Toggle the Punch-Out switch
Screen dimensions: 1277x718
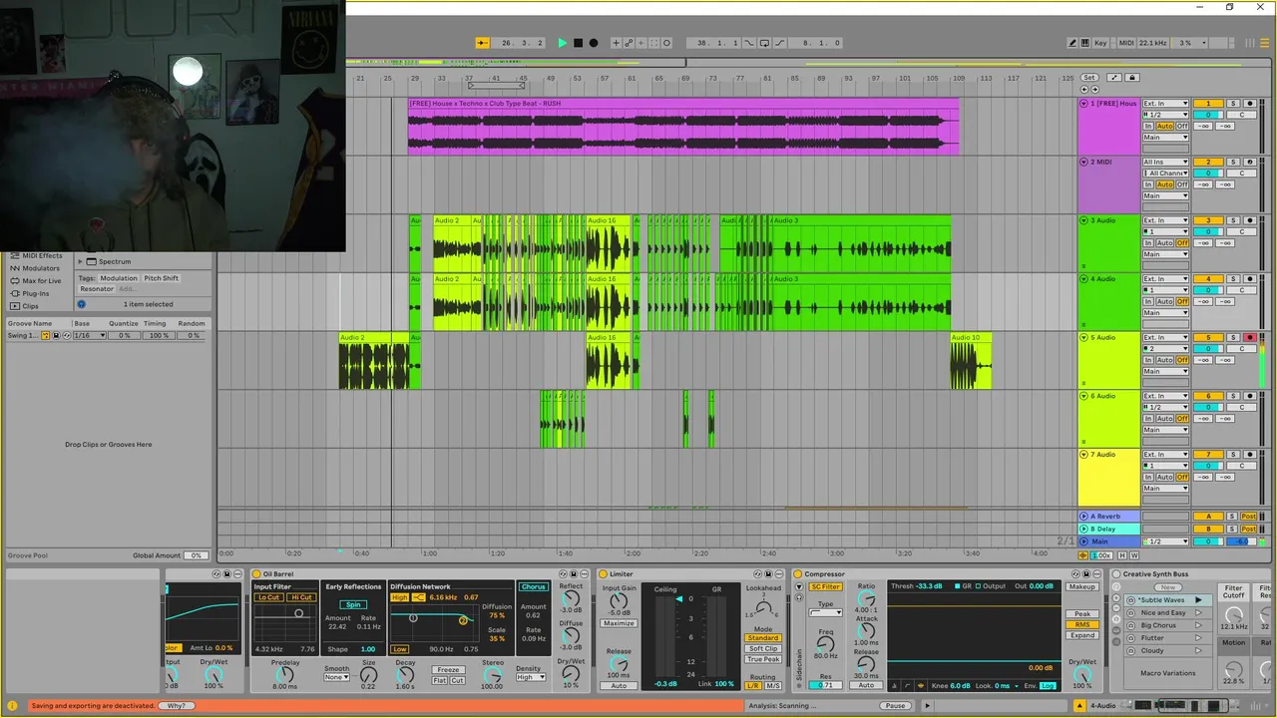coord(779,43)
